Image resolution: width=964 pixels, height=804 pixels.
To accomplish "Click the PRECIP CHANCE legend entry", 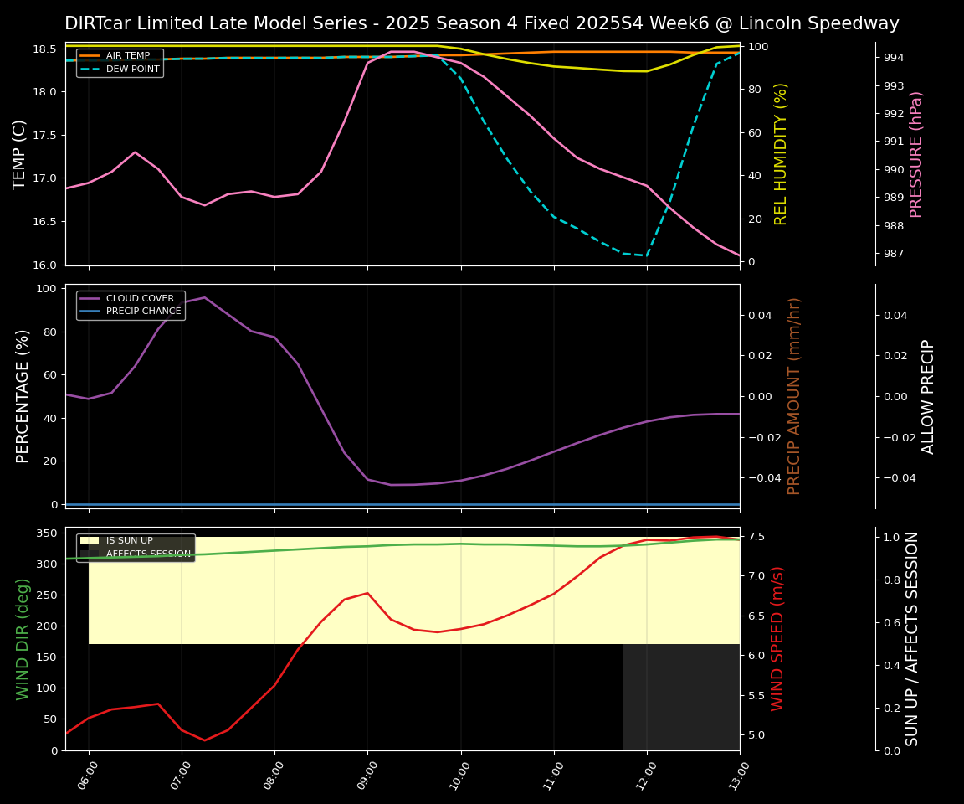I will pos(144,312).
